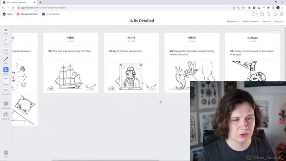Viewport: 286px width, 161px height.
Task: Close the '4. Be Detailed' browser tab
Action: pos(35,2)
